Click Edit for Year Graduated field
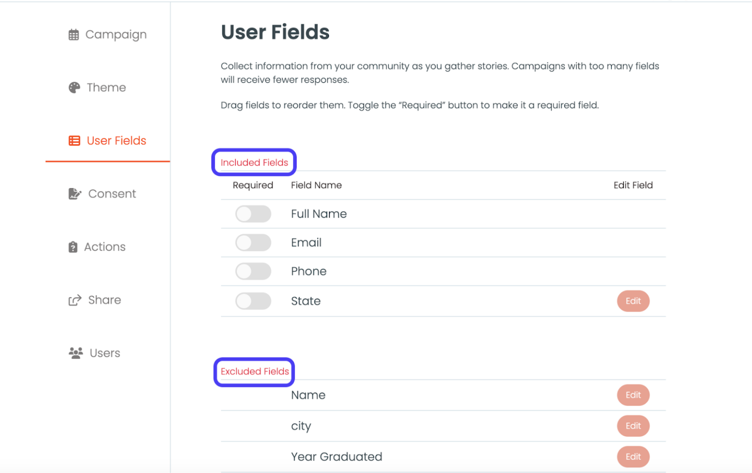Viewport: 752px width, 473px height. [x=633, y=456]
